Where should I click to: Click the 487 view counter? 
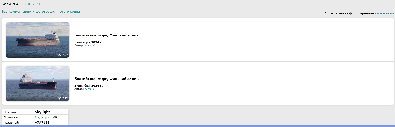click(65, 55)
